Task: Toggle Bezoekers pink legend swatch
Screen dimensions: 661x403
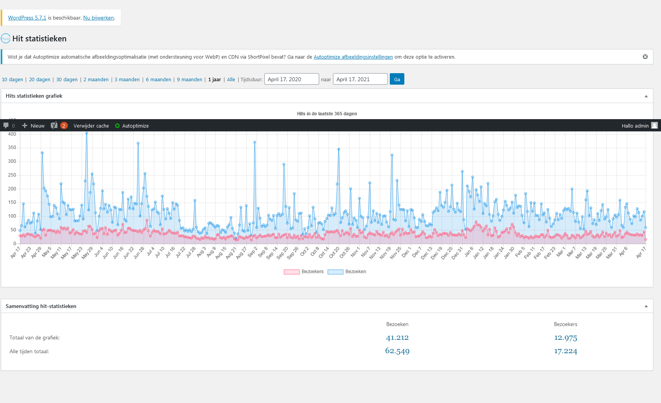Action: [292, 272]
